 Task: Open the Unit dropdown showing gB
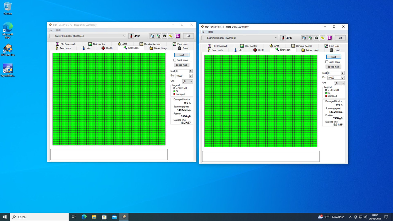click(x=188, y=81)
